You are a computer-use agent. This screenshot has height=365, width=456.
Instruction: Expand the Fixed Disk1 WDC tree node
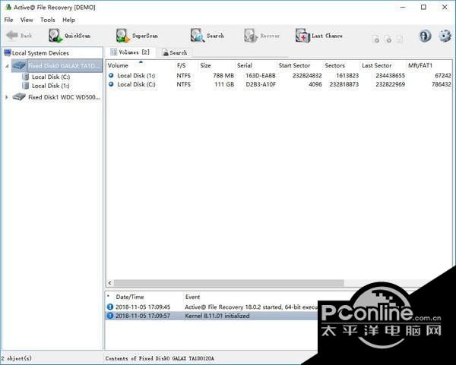7,97
